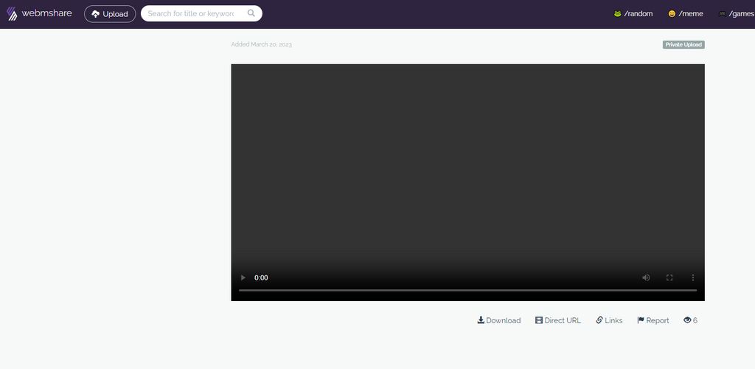Toggle fullscreen mode on the video player

tap(669, 277)
